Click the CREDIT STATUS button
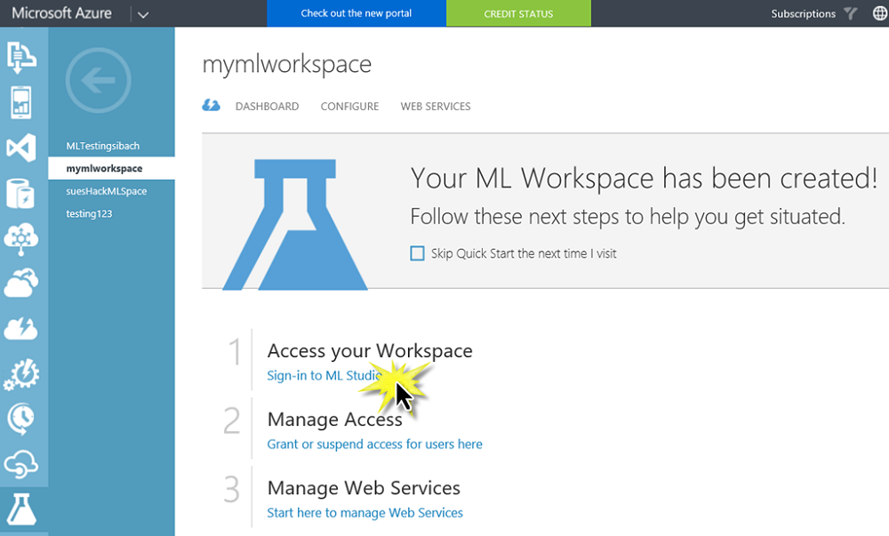Viewport: 889px width, 536px height. 519,13
